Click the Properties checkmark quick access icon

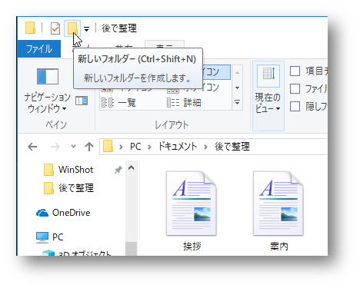(x=55, y=28)
